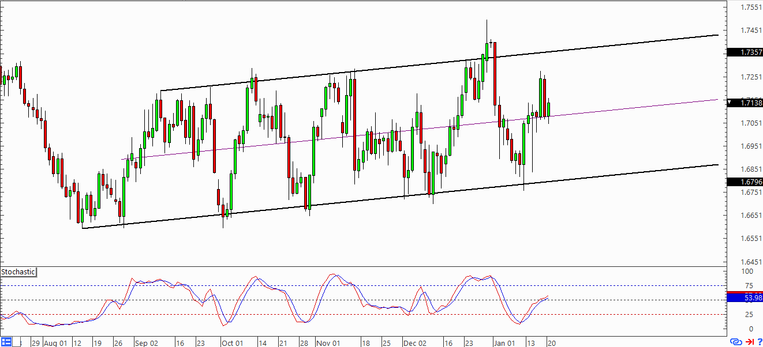Click the Dec 02 date label
The width and height of the screenshot is (763, 347).
click(414, 342)
